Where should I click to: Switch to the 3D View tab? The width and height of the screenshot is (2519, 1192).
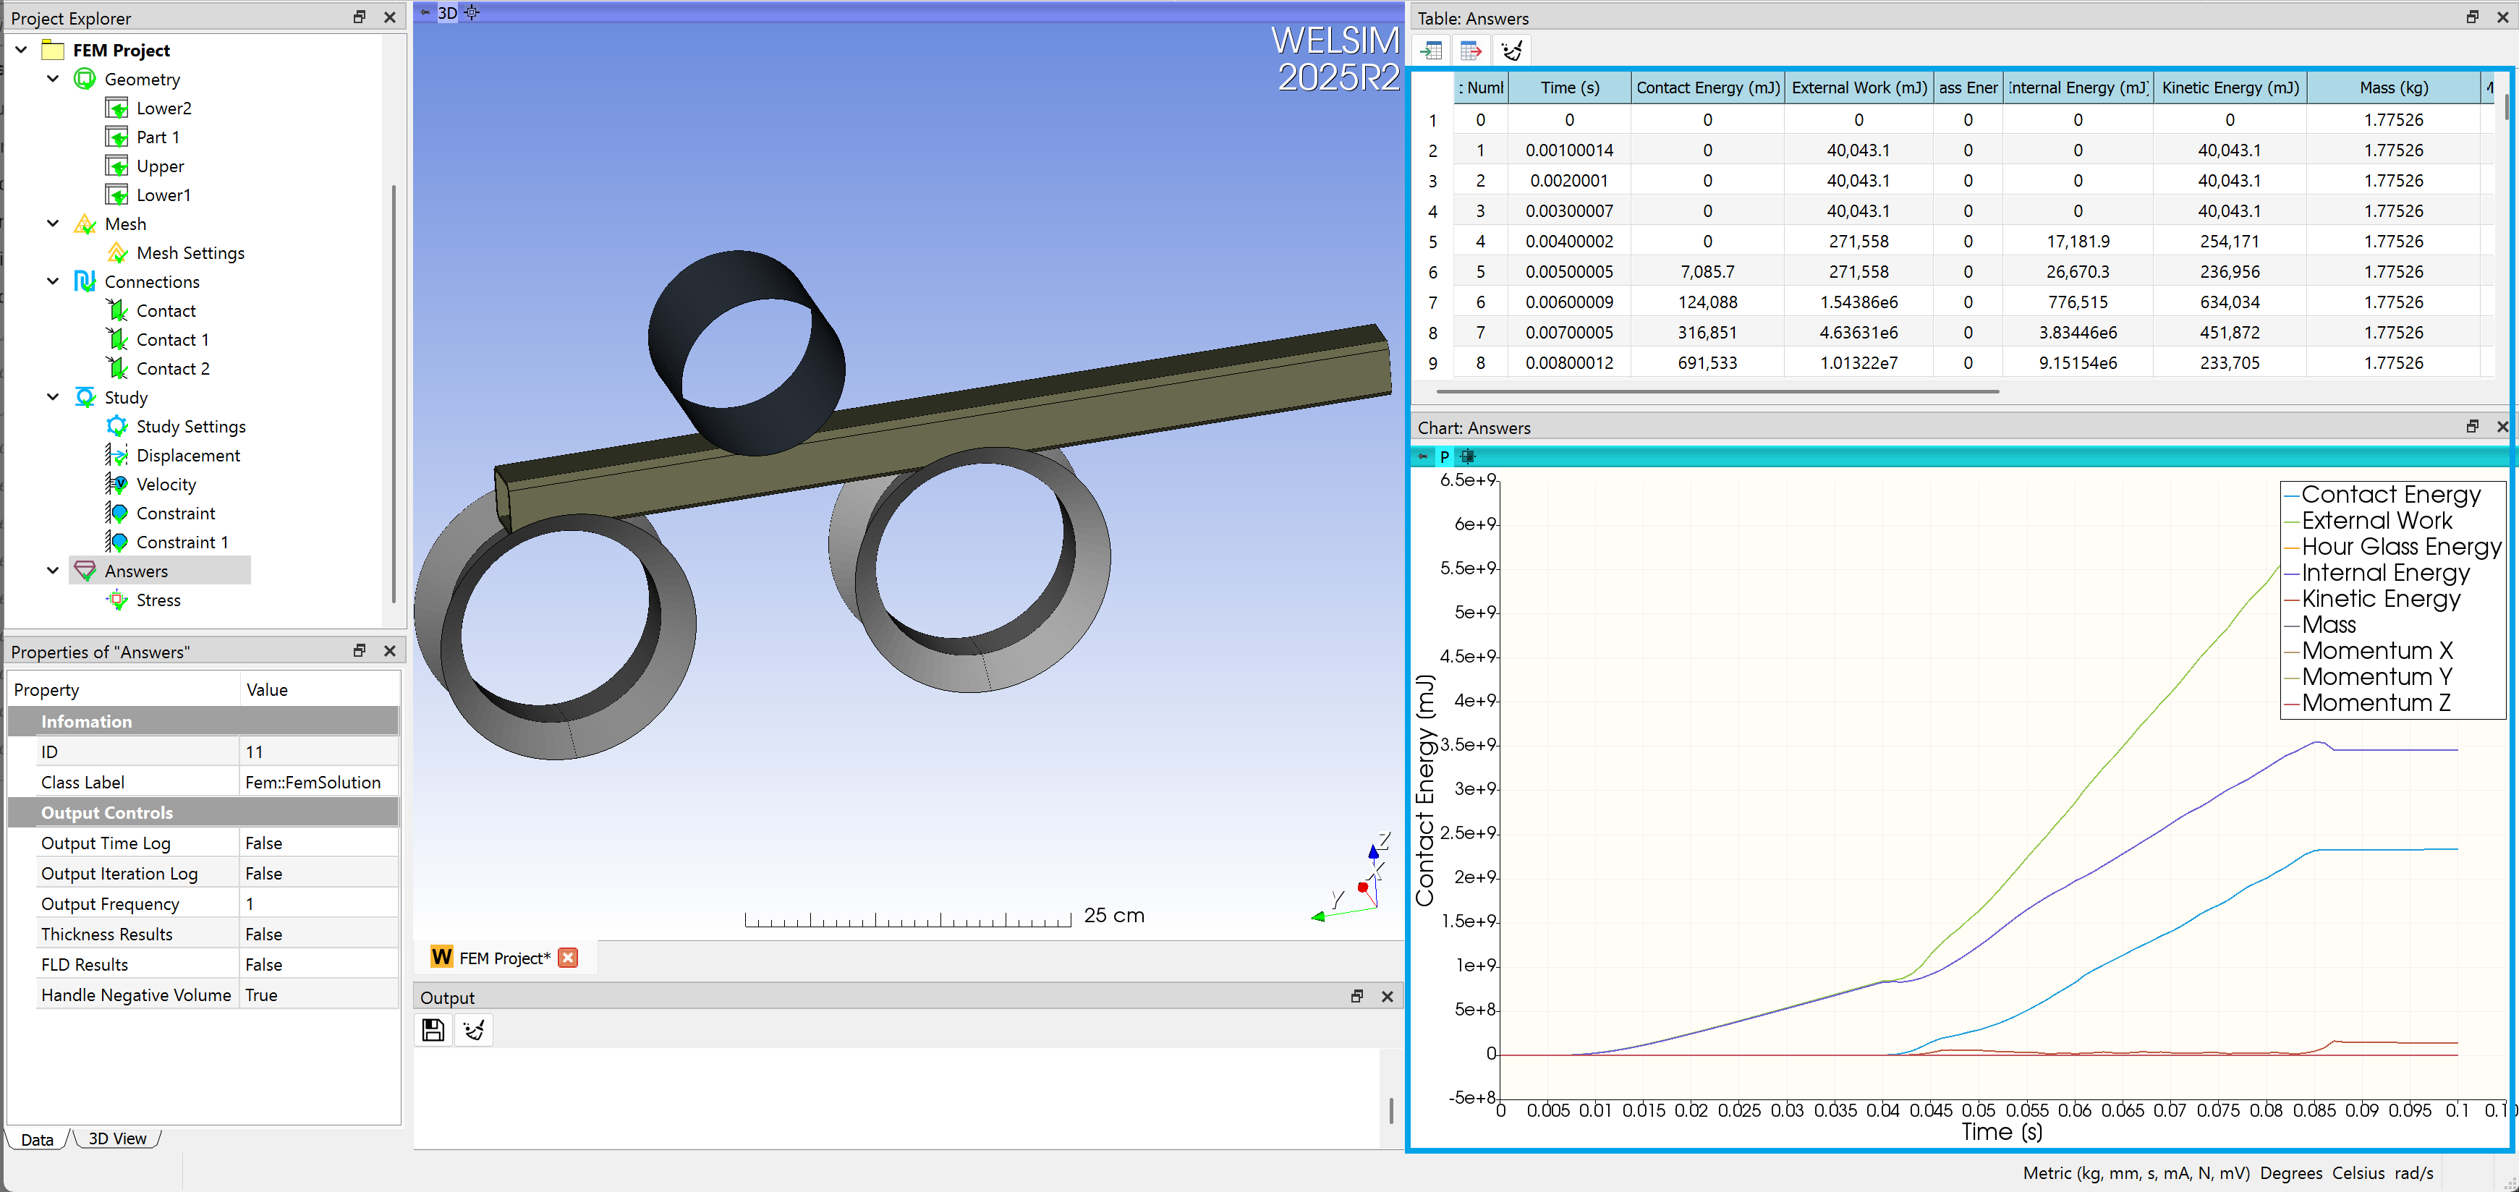(116, 1138)
